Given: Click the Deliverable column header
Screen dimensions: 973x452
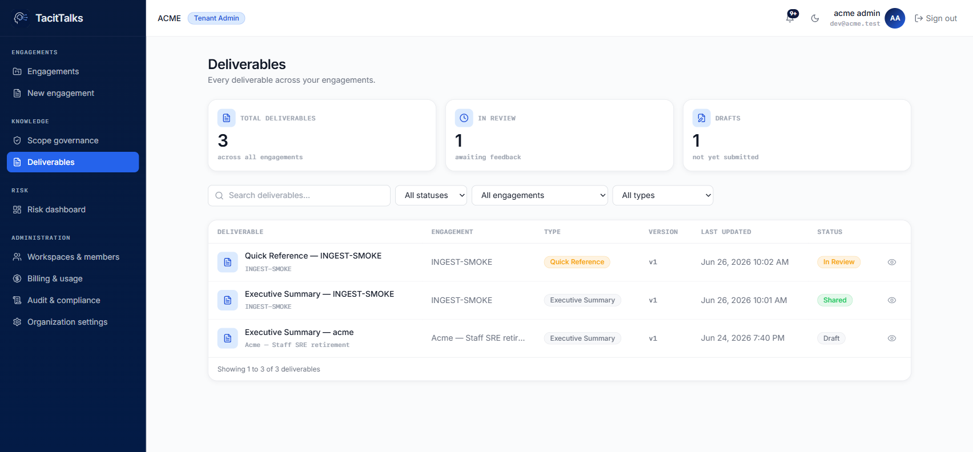Looking at the screenshot, I should pos(240,232).
